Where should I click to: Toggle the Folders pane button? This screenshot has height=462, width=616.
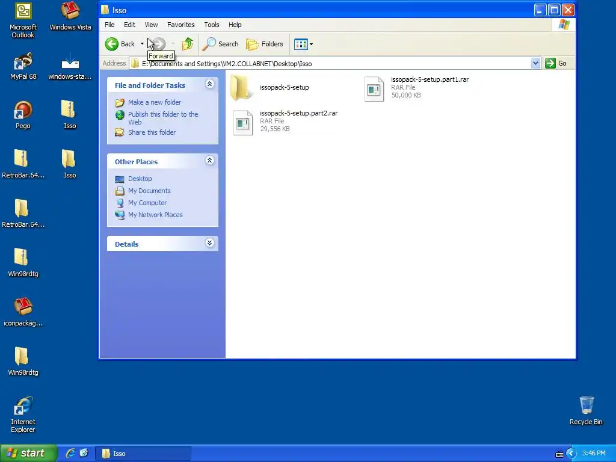pyautogui.click(x=265, y=44)
